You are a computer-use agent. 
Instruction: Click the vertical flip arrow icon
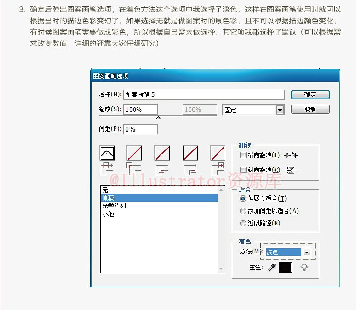point(291,170)
